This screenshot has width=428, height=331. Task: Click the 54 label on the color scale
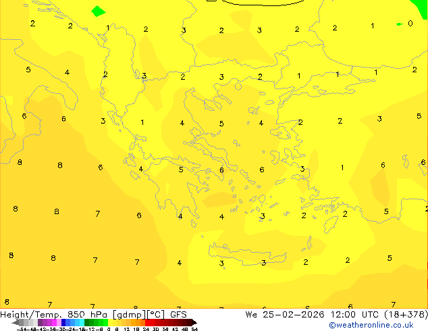(194, 329)
